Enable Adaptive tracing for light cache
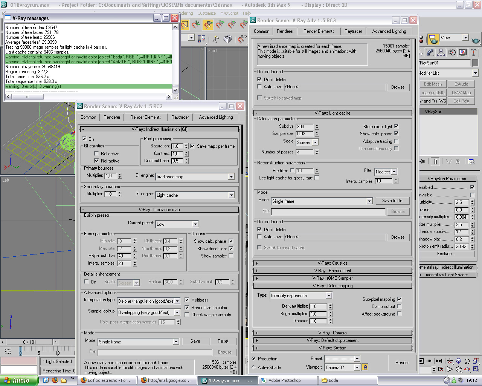 coord(396,141)
